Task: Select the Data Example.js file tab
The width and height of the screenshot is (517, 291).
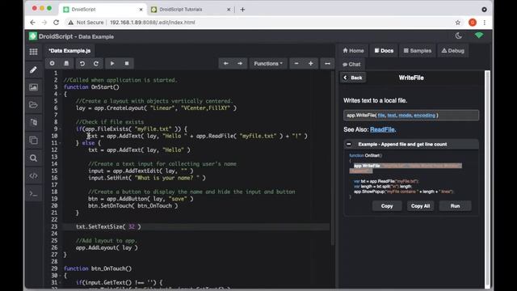Action: (x=69, y=50)
